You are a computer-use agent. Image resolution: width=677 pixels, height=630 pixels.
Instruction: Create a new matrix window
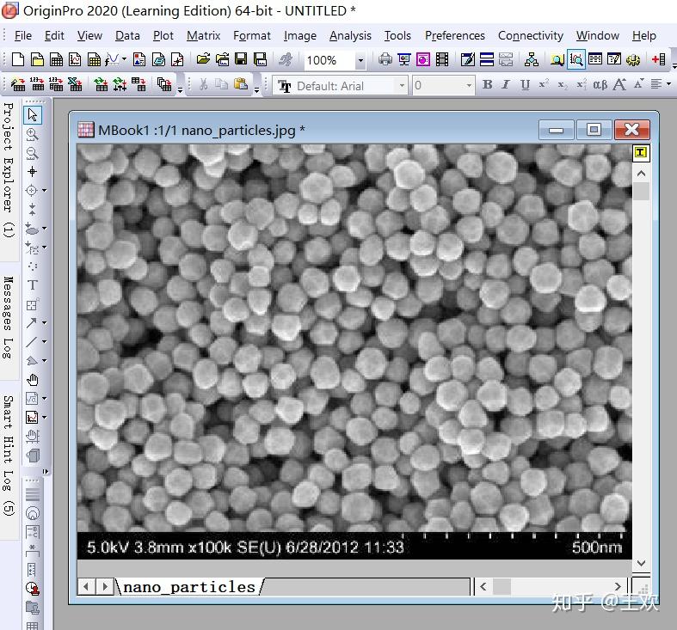94,59
